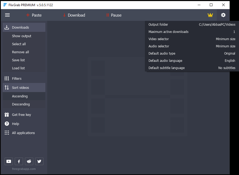This screenshot has height=175, width=239.
Task: Click the Filters sliders icon
Action: pos(7,78)
